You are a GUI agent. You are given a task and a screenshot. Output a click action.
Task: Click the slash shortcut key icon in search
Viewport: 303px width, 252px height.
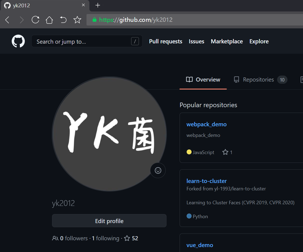(x=135, y=41)
